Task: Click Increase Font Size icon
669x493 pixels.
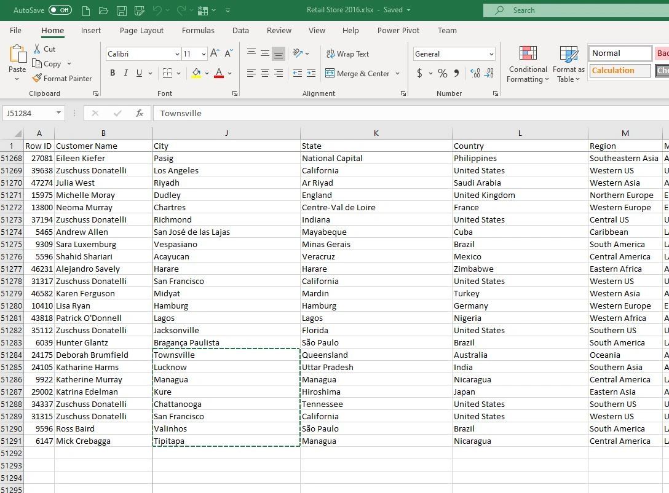Action: [x=215, y=54]
